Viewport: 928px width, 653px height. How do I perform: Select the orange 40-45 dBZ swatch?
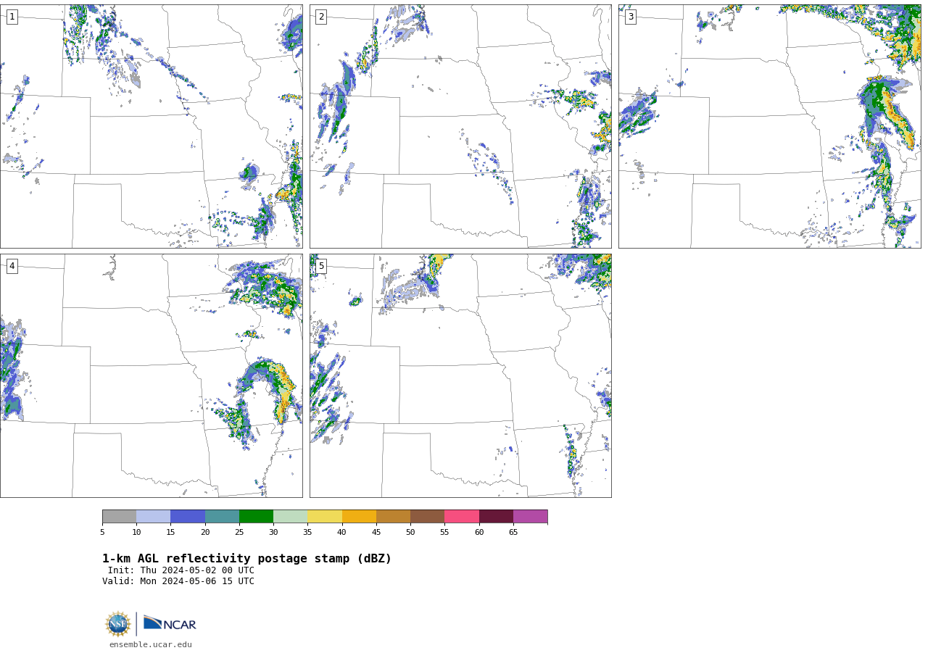click(359, 517)
